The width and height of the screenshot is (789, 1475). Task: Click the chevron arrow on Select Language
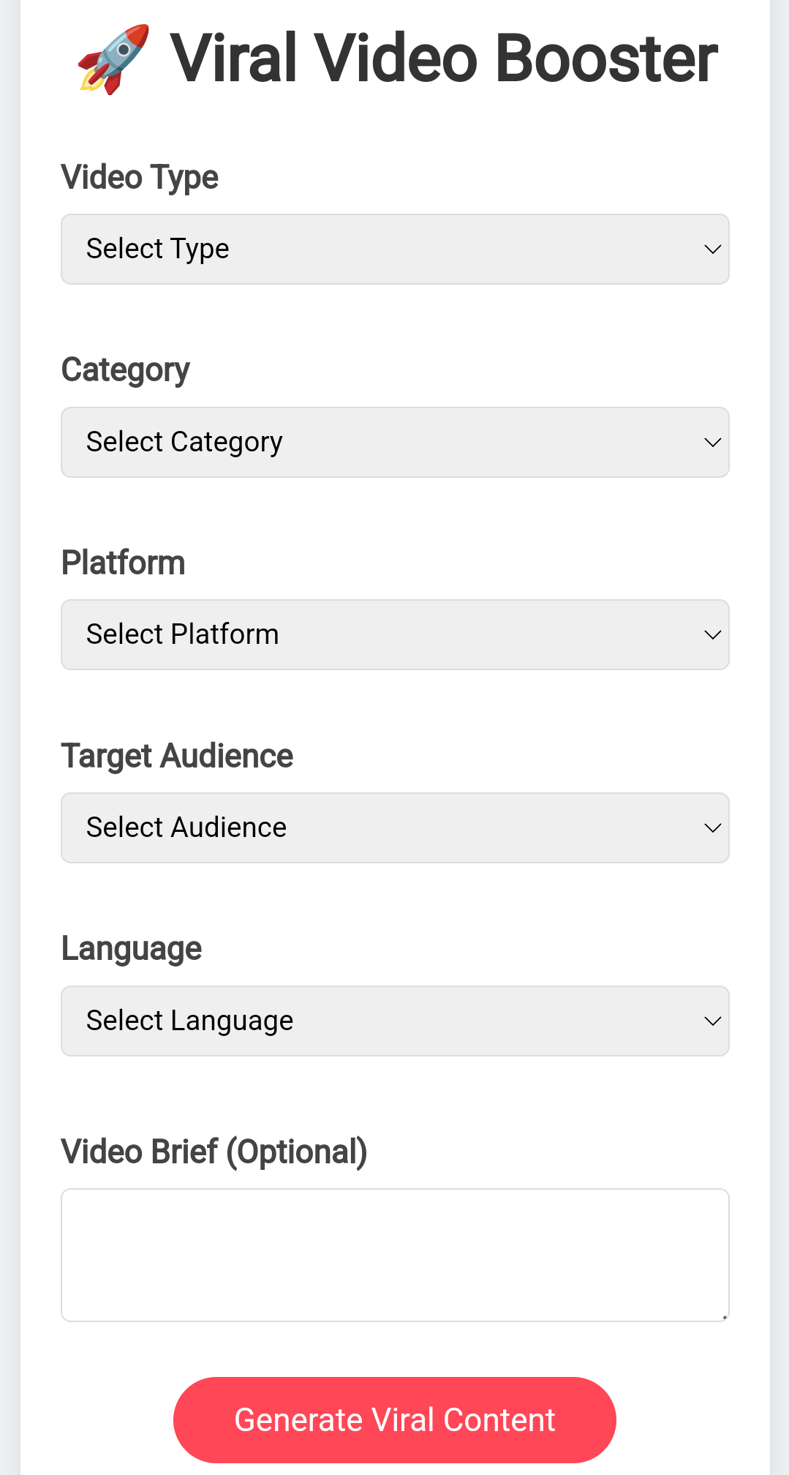712,1021
